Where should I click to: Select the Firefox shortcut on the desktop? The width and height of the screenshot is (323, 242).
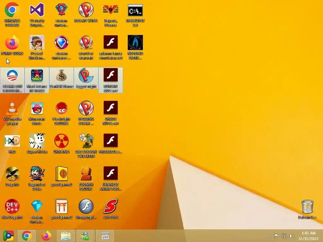12,45
